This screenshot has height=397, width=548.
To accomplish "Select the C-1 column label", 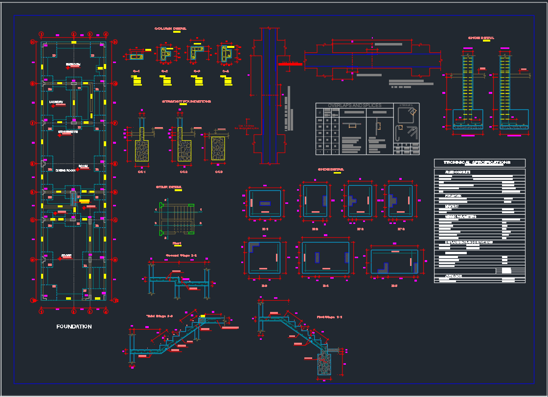I will pos(137,71).
